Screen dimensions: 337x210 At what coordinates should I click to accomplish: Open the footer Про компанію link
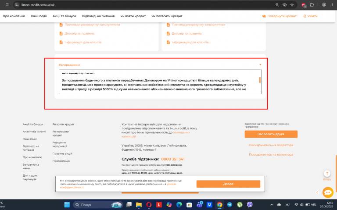click(x=32, y=157)
